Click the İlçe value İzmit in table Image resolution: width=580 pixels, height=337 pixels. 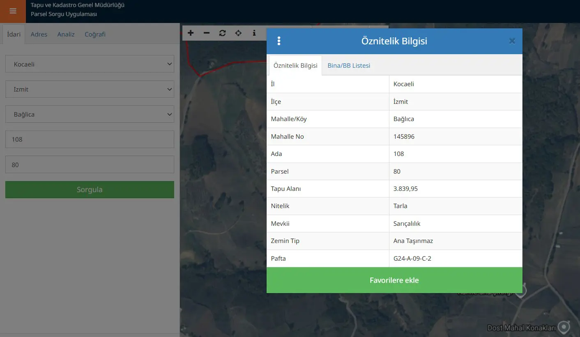click(x=401, y=102)
